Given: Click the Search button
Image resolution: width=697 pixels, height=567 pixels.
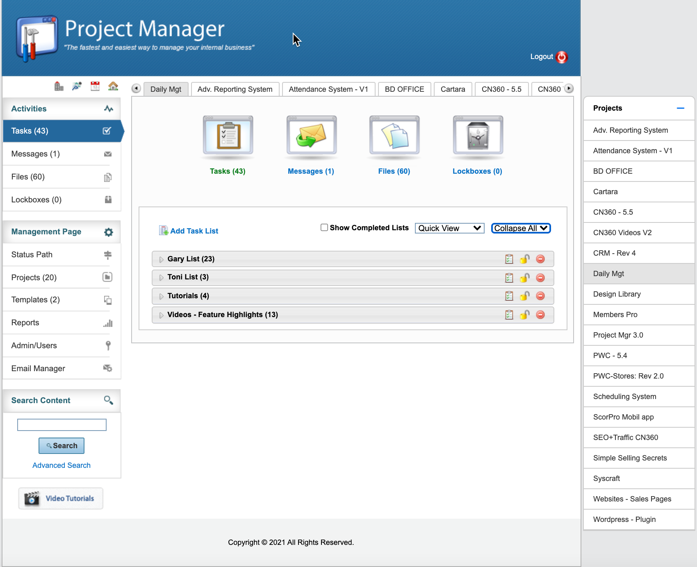Looking at the screenshot, I should (61, 446).
